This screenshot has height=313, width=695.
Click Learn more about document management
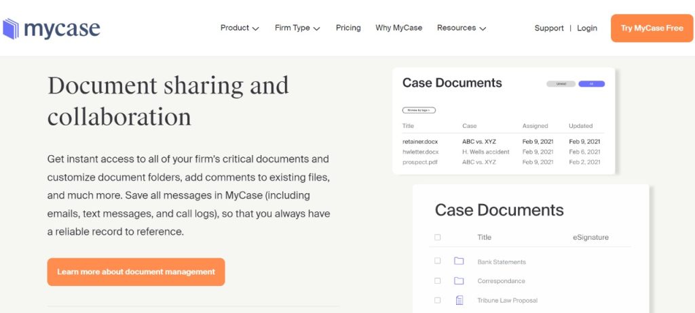click(136, 272)
